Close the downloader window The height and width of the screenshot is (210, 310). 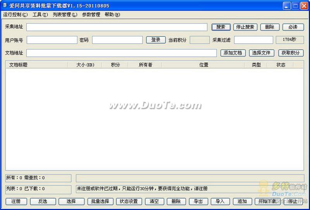(304, 6)
